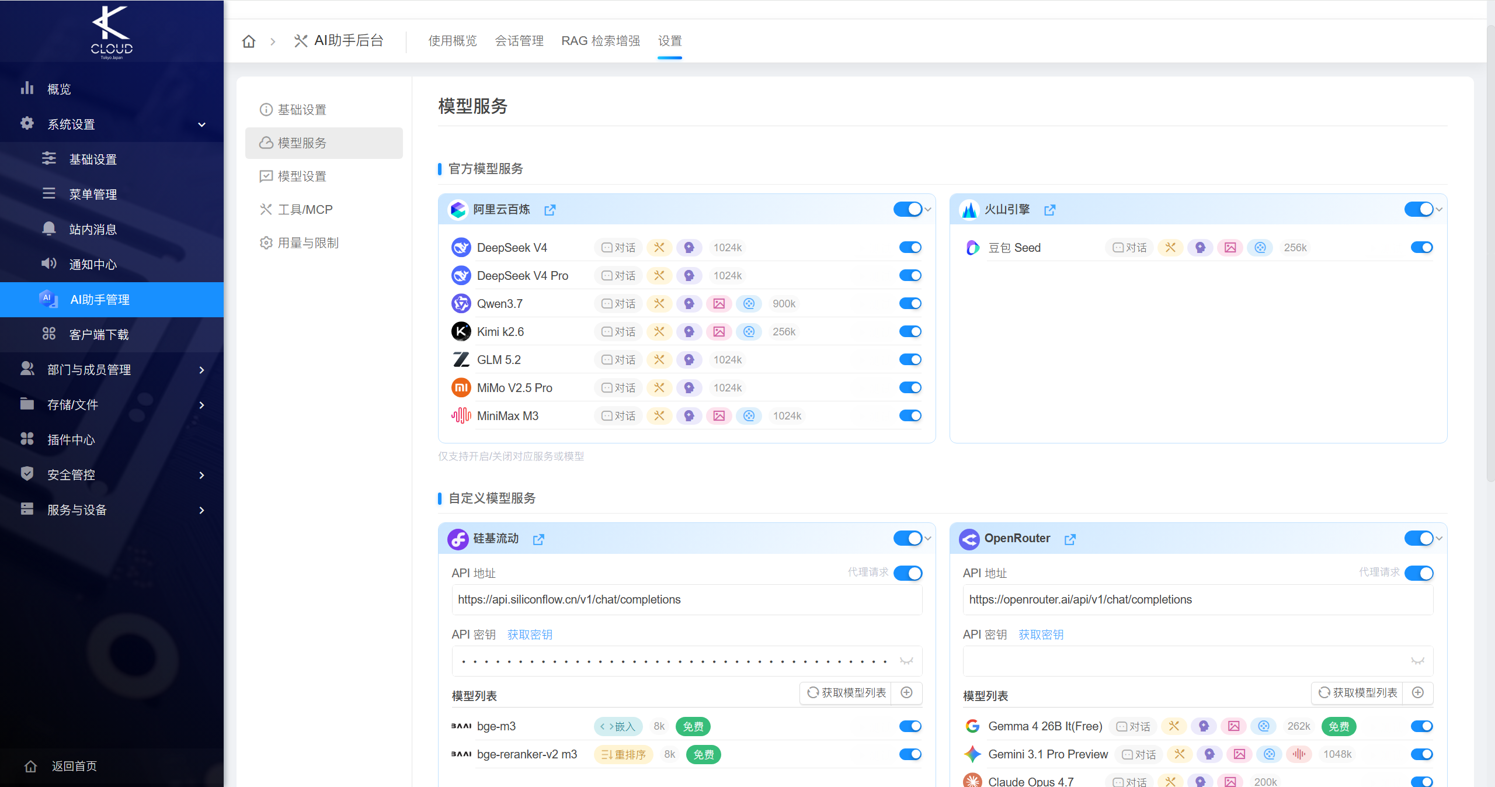Click Kimi k2.6 reasoning capability icon
The height and width of the screenshot is (787, 1495).
point(689,332)
